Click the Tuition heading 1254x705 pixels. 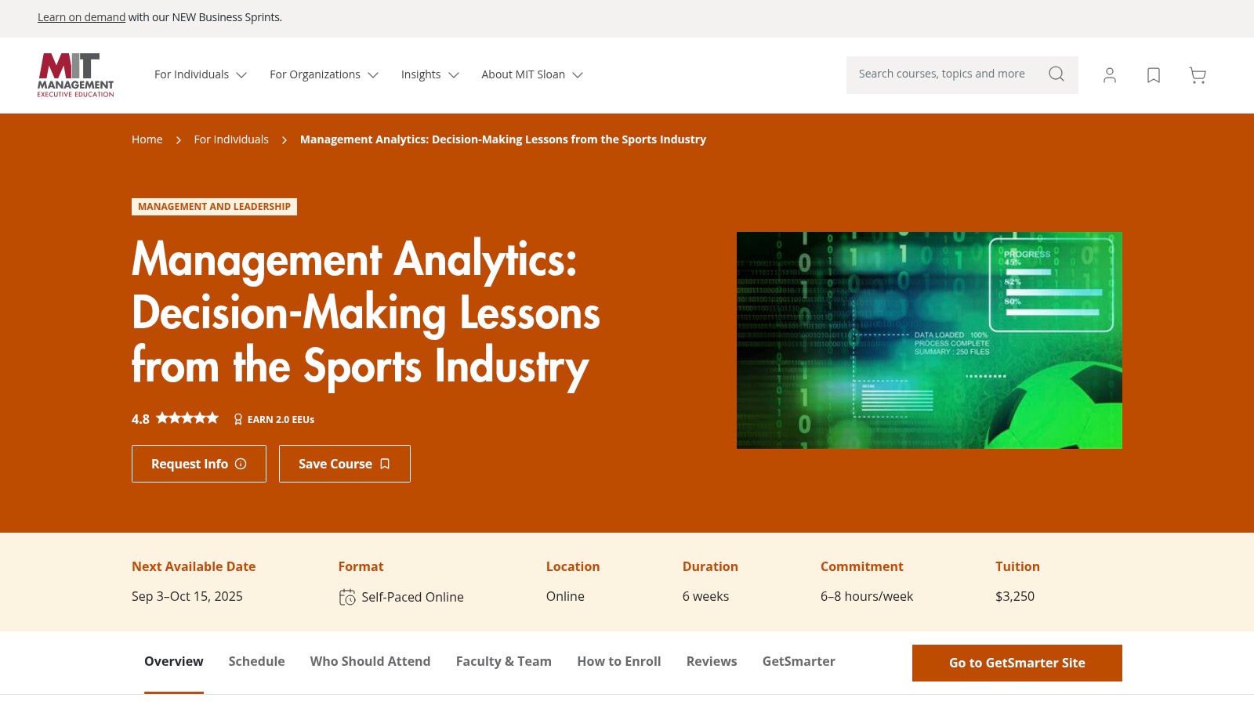(x=1017, y=566)
